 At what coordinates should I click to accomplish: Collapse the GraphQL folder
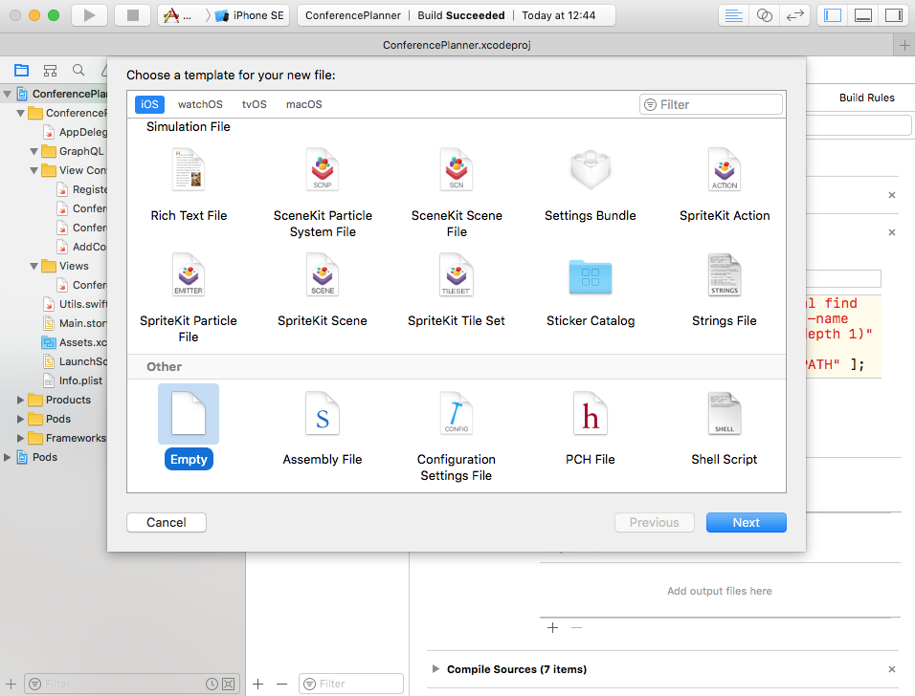pyautogui.click(x=33, y=152)
